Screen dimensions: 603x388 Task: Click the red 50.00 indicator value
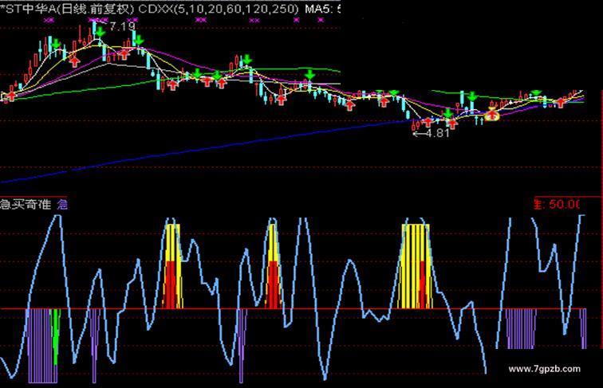tap(564, 204)
